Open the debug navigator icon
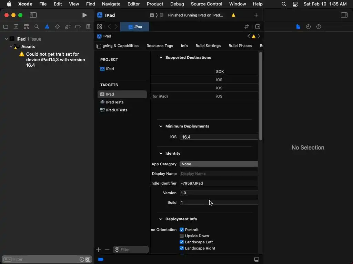The width and height of the screenshot is (353, 264). (x=68, y=27)
